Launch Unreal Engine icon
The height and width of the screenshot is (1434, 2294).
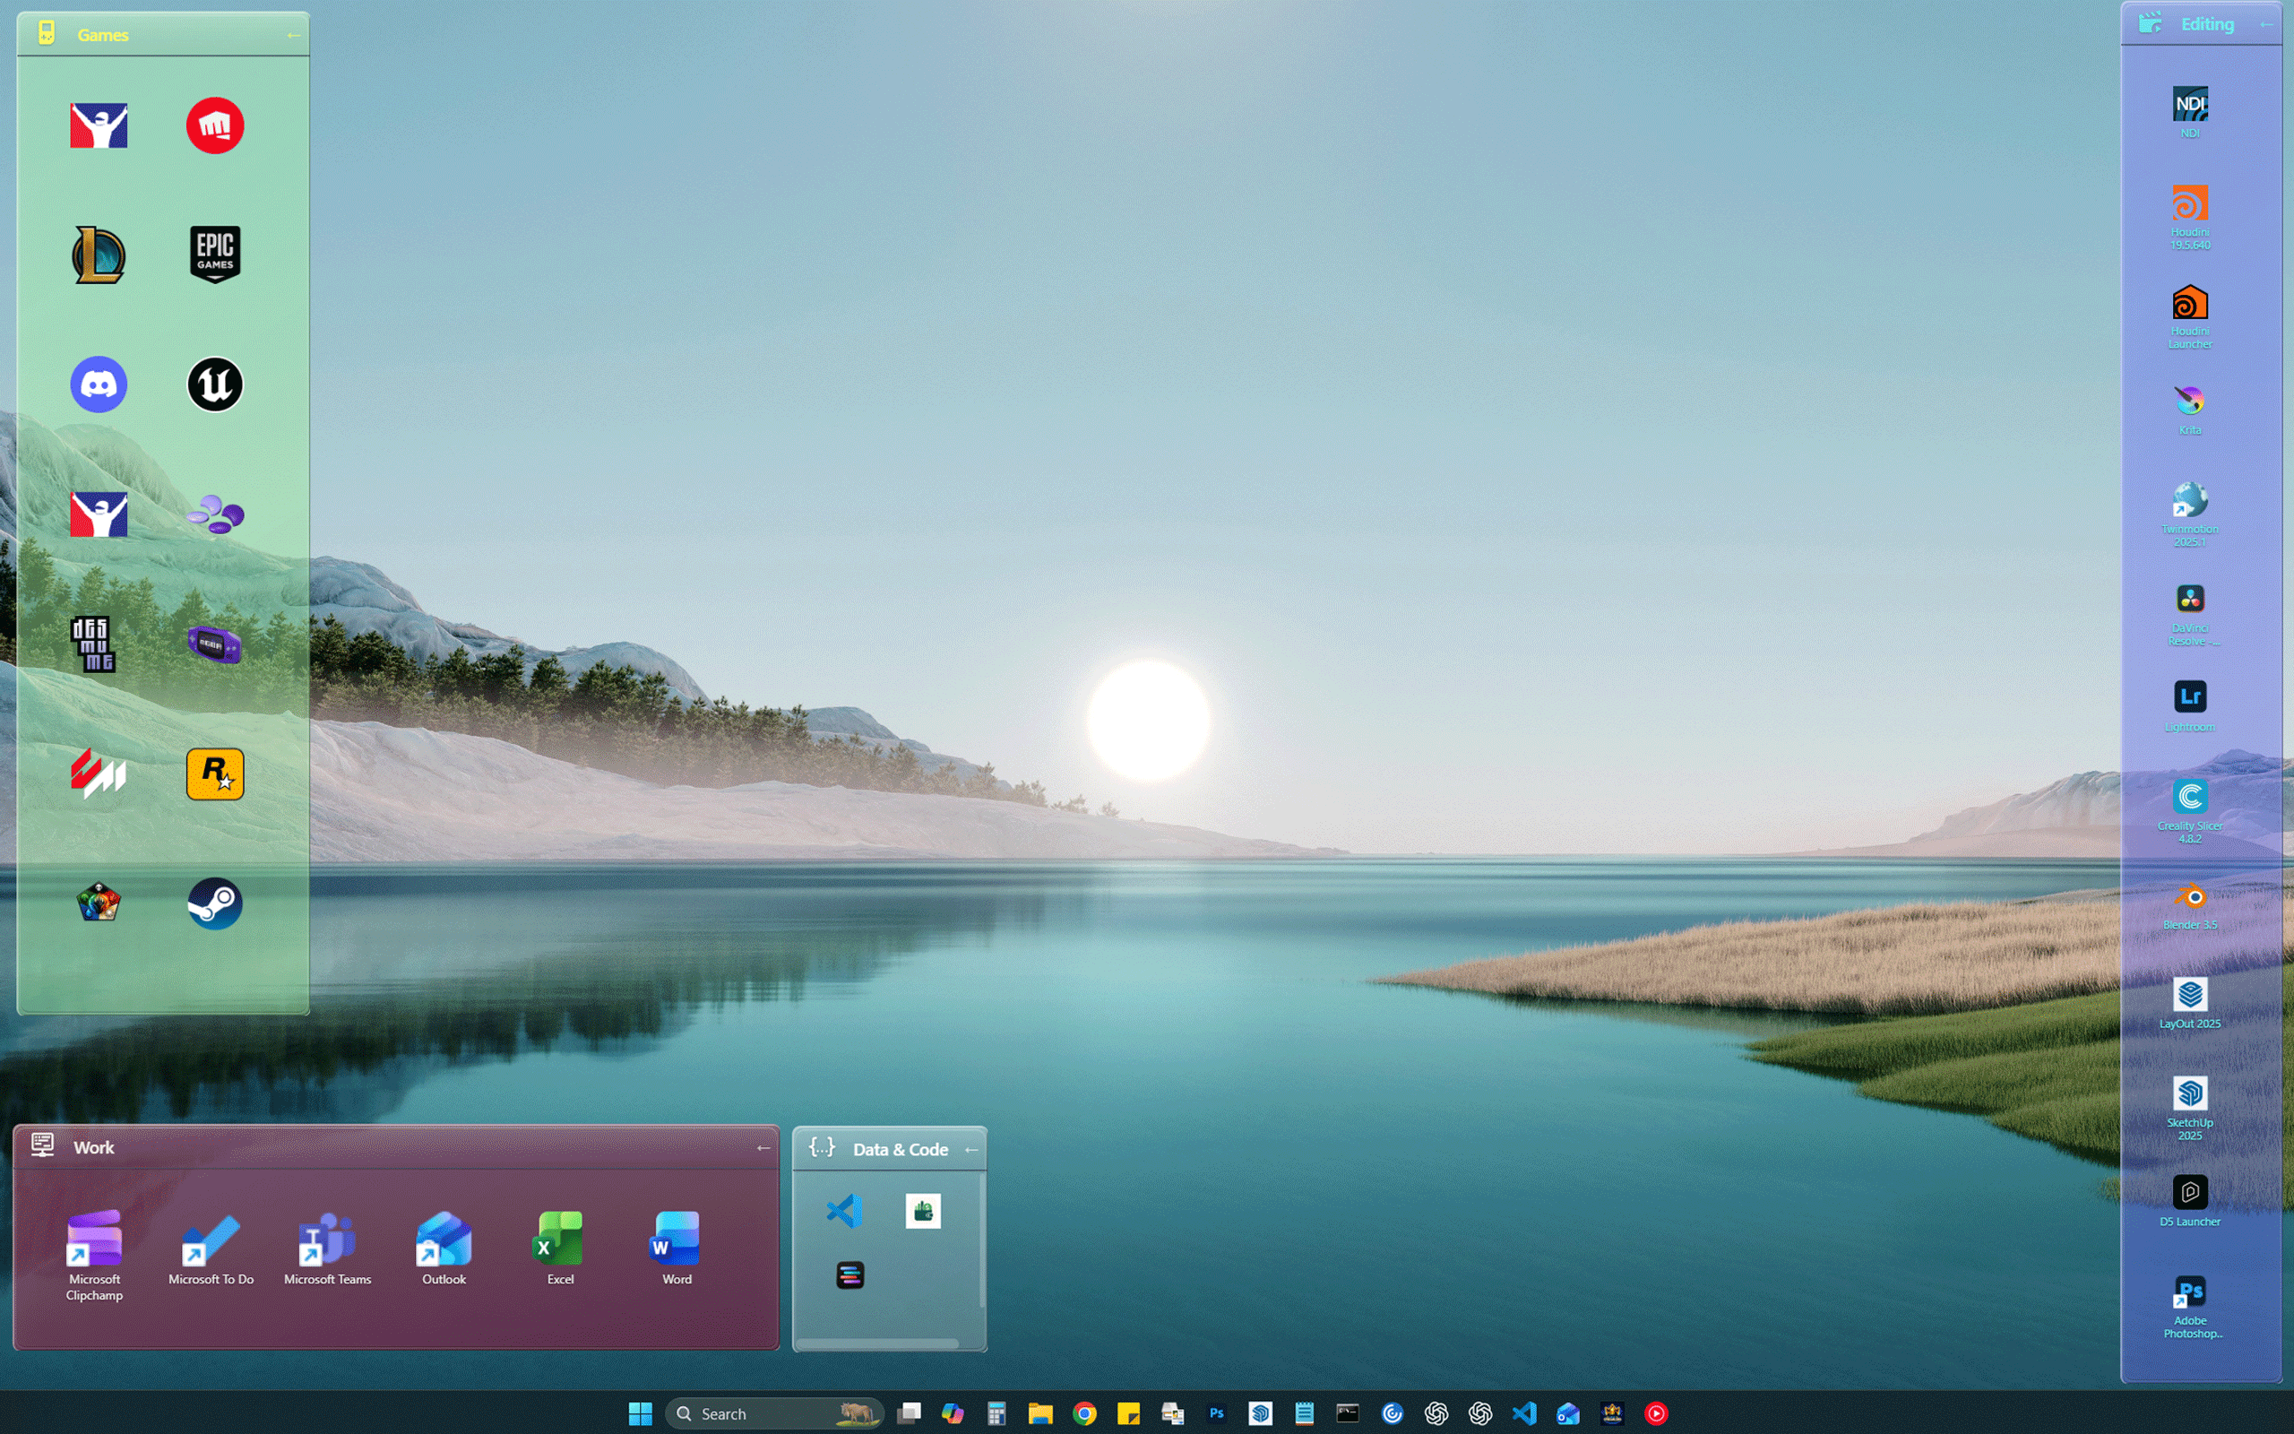click(x=215, y=384)
